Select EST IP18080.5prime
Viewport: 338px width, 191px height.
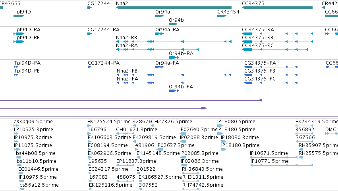(x=236, y=122)
